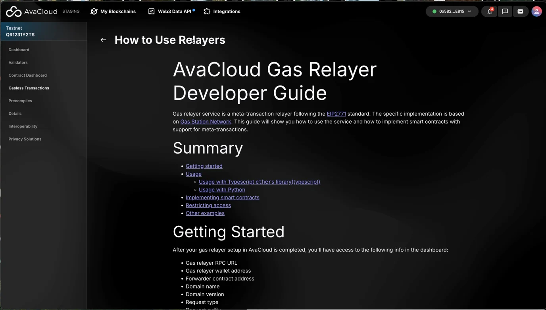Open the billing card icon
Image resolution: width=546 pixels, height=310 pixels.
pos(521,12)
